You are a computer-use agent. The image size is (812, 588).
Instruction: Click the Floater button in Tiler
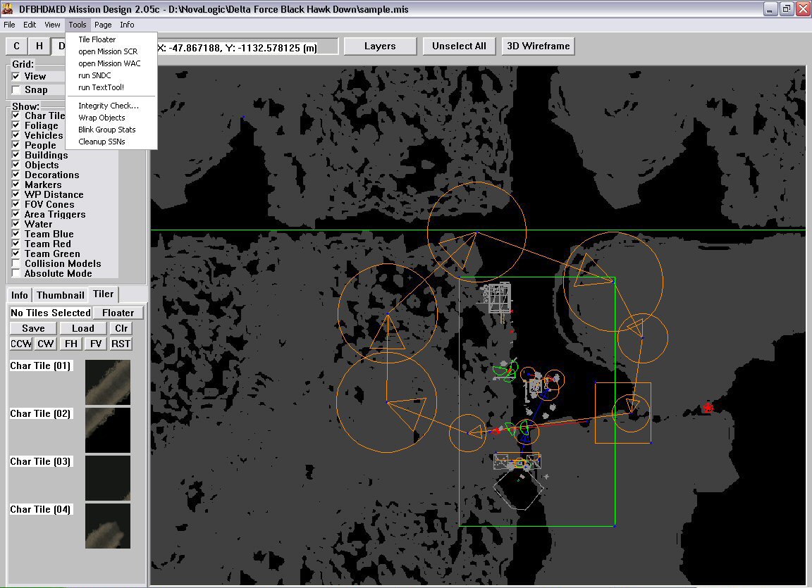(x=118, y=313)
